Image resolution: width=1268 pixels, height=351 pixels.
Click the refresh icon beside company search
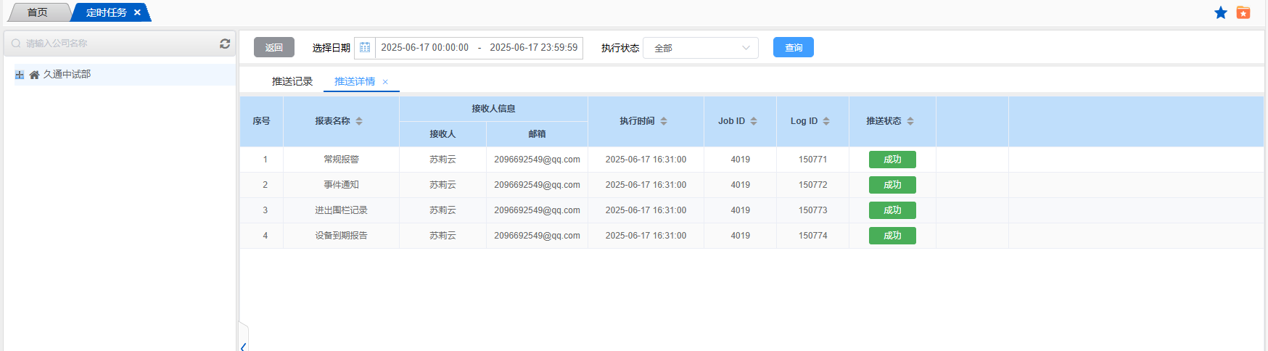[x=225, y=44]
